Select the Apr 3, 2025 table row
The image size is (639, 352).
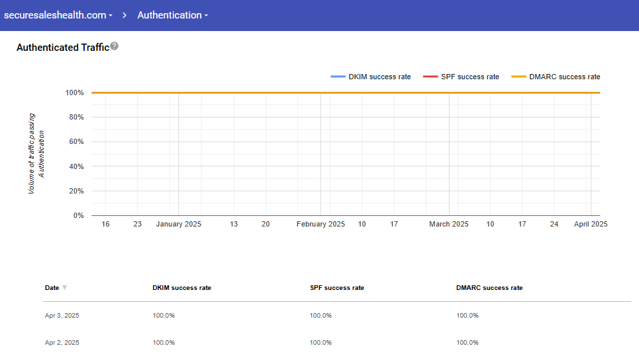(x=62, y=316)
